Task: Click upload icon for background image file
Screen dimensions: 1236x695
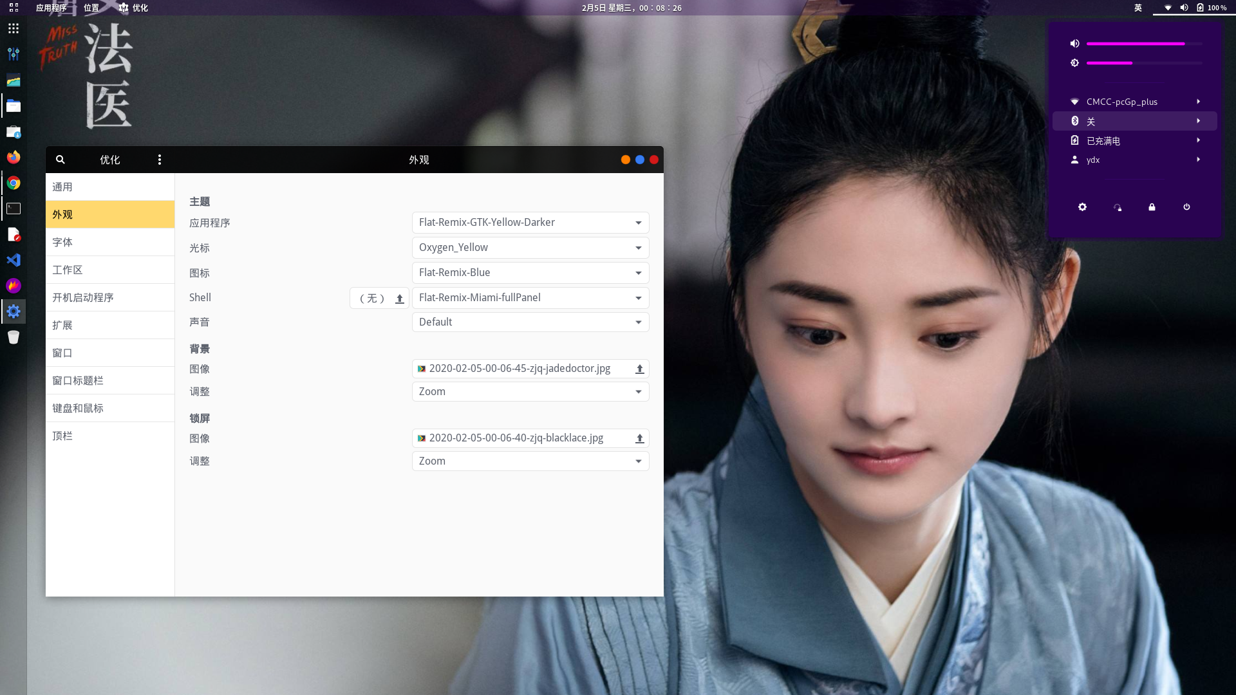Action: [639, 369]
